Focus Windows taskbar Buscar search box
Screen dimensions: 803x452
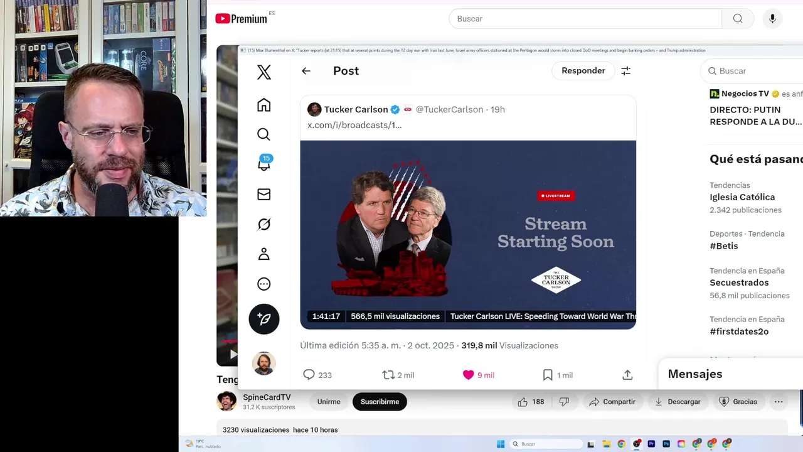pos(546,444)
